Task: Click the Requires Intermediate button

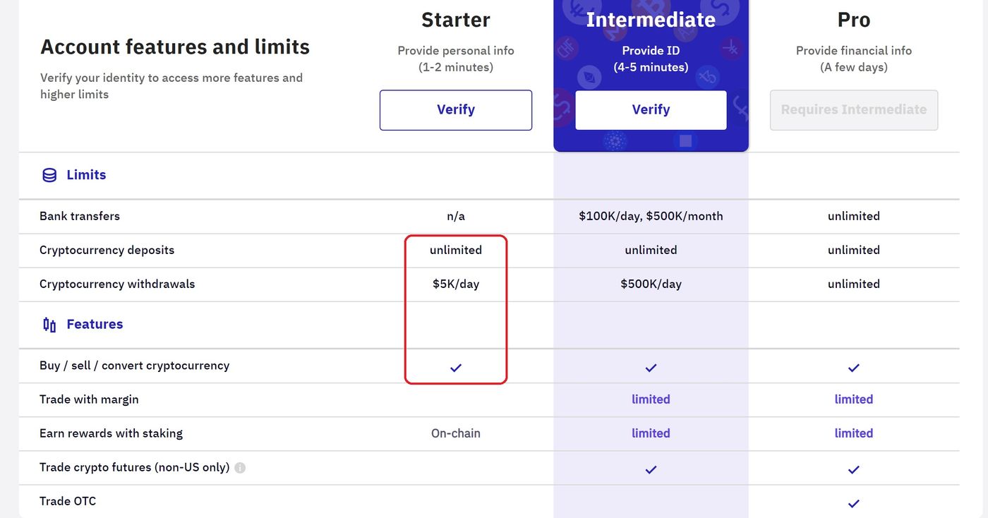Action: click(854, 110)
